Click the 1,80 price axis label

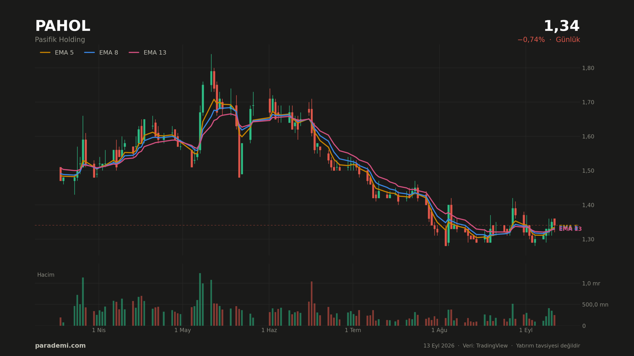(588, 68)
